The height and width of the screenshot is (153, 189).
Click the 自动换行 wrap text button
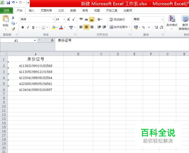117,19
